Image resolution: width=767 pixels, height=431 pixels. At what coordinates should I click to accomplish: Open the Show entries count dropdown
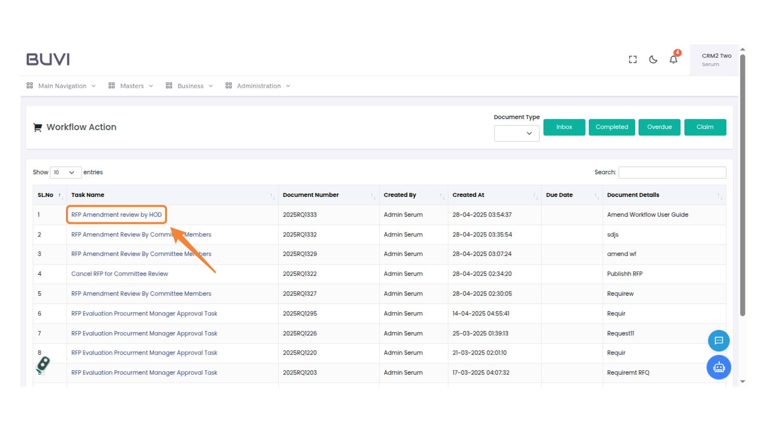tap(66, 172)
